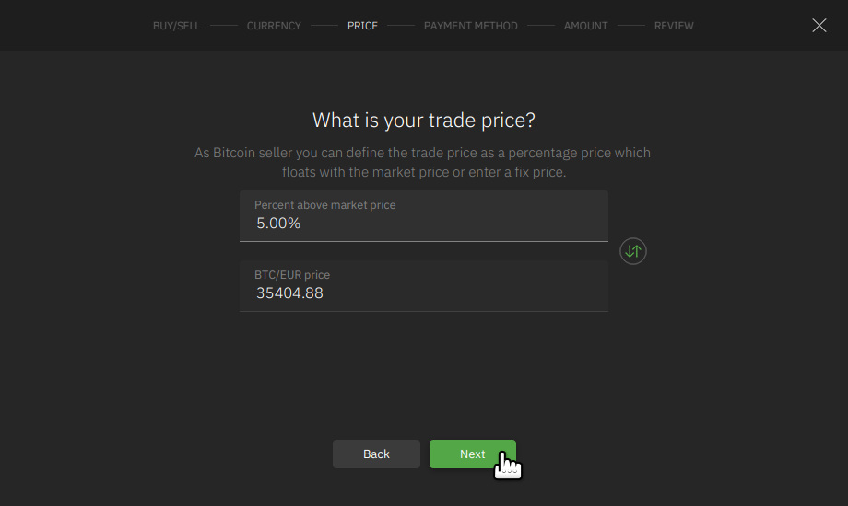
Task: Jump to the PAYMENT METHOD step
Action: (470, 26)
